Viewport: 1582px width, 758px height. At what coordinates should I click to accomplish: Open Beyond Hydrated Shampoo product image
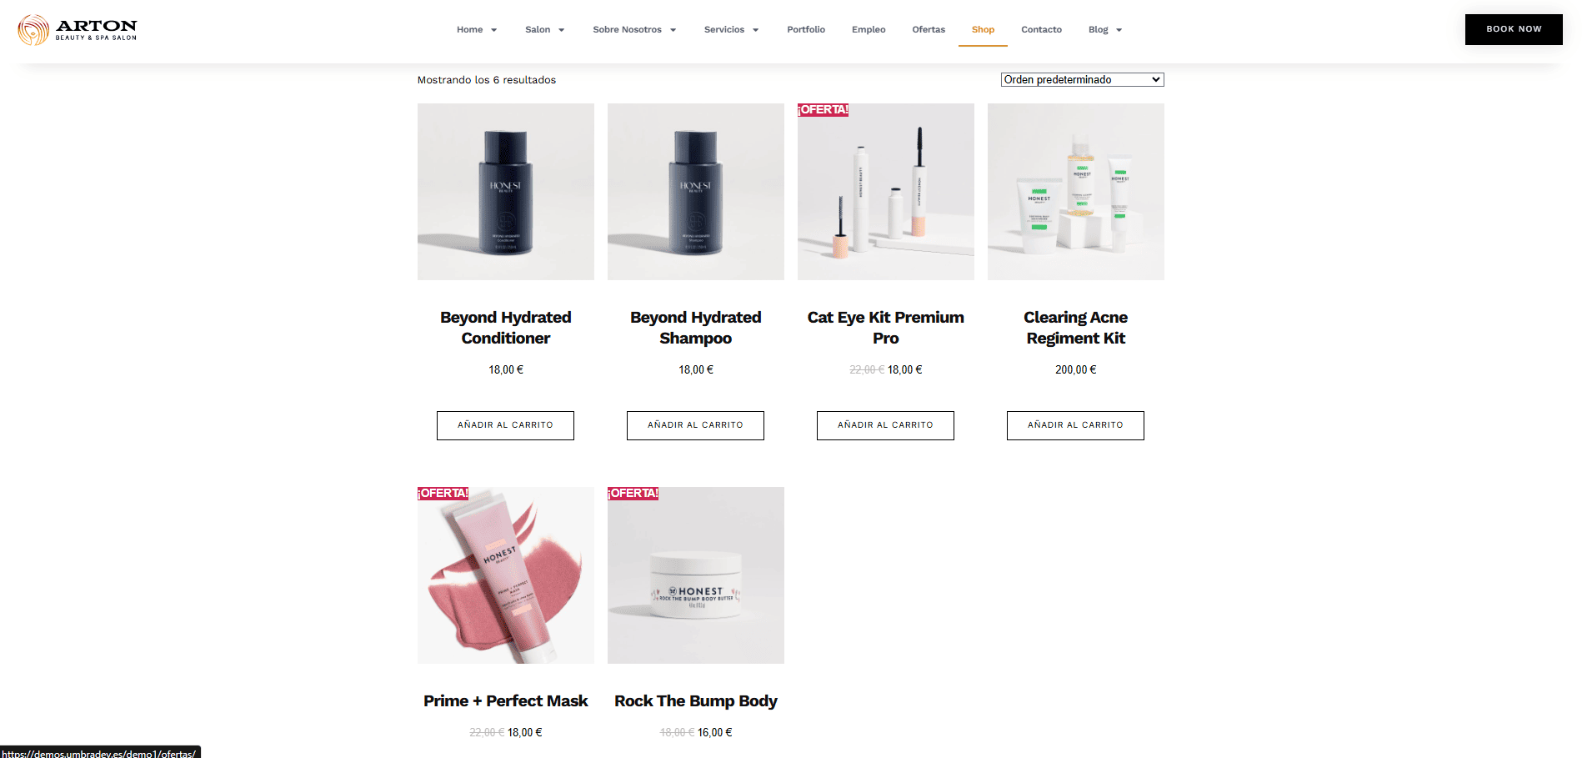[x=696, y=192]
